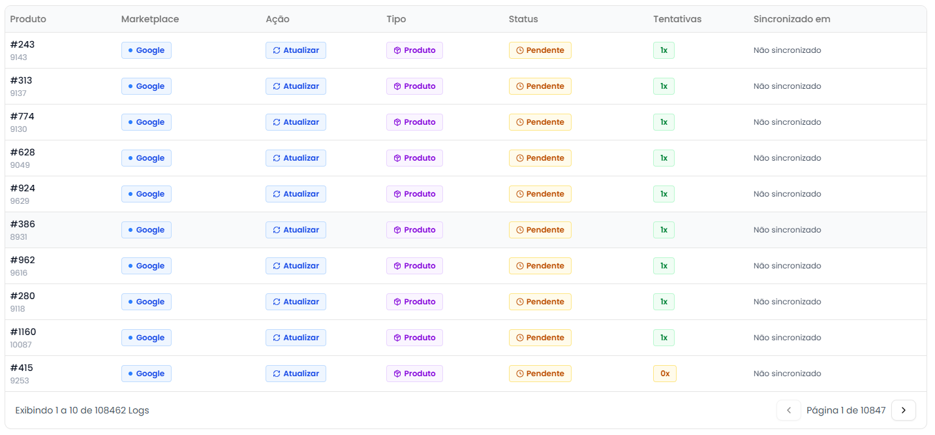Image resolution: width=935 pixels, height=435 pixels.
Task: Select the Atualizar action for product #924
Action: 296,194
